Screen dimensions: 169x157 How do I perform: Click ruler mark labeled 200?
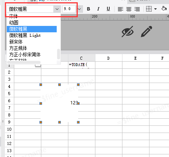(x=95, y=17)
